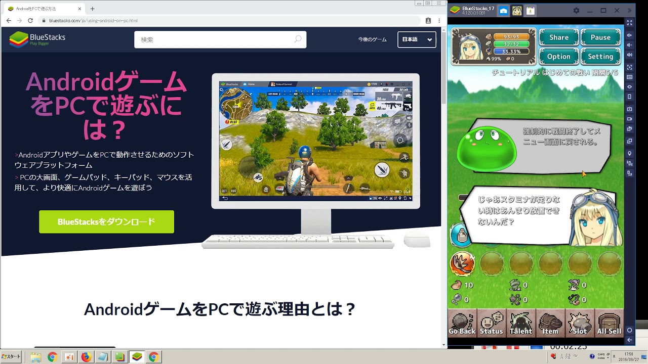The width and height of the screenshot is (648, 364).
Task: Switch to the third BlueStacks app tab
Action: (x=530, y=11)
